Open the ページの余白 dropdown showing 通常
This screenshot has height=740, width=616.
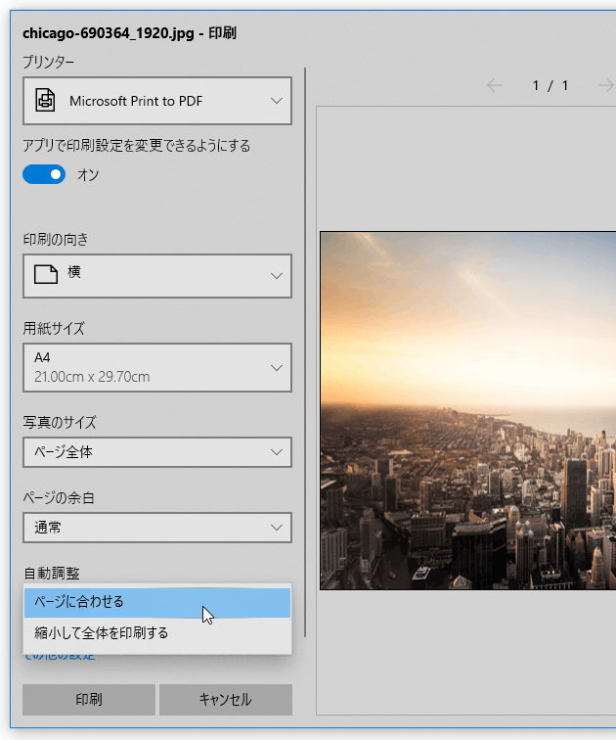[157, 528]
